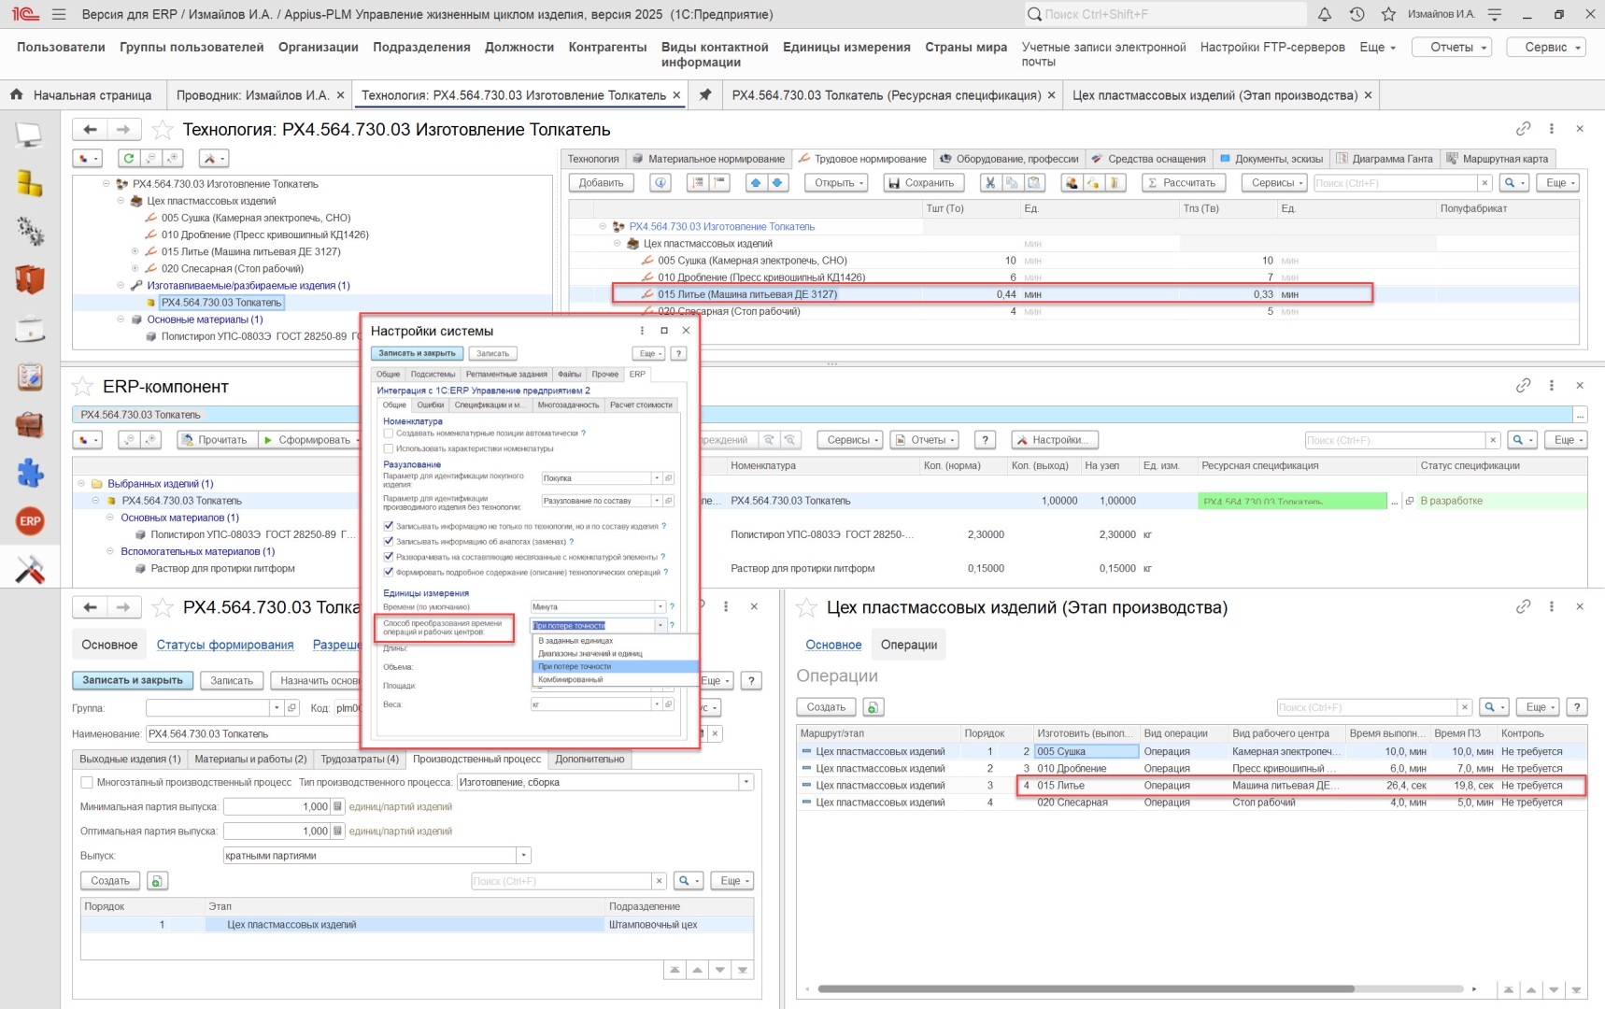The image size is (1605, 1009).
Task: Switch to 'Диаграмма Ганта' tab
Action: click(x=1391, y=159)
